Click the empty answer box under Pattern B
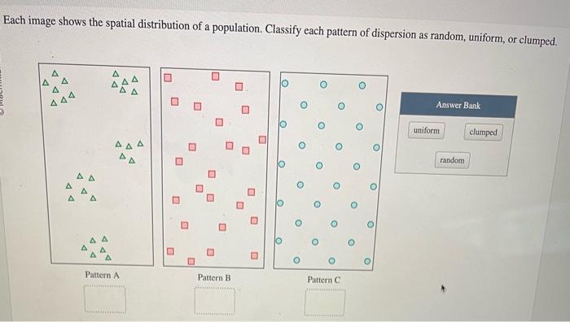The image size is (570, 322). [x=214, y=301]
